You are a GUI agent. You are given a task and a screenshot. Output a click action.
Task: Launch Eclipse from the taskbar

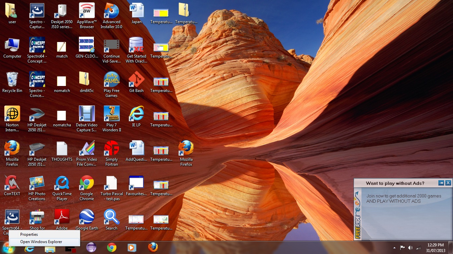(x=91, y=247)
